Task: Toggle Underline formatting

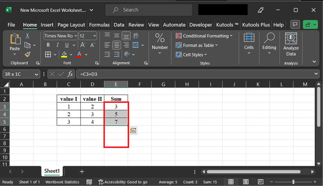Action: tap(67, 45)
